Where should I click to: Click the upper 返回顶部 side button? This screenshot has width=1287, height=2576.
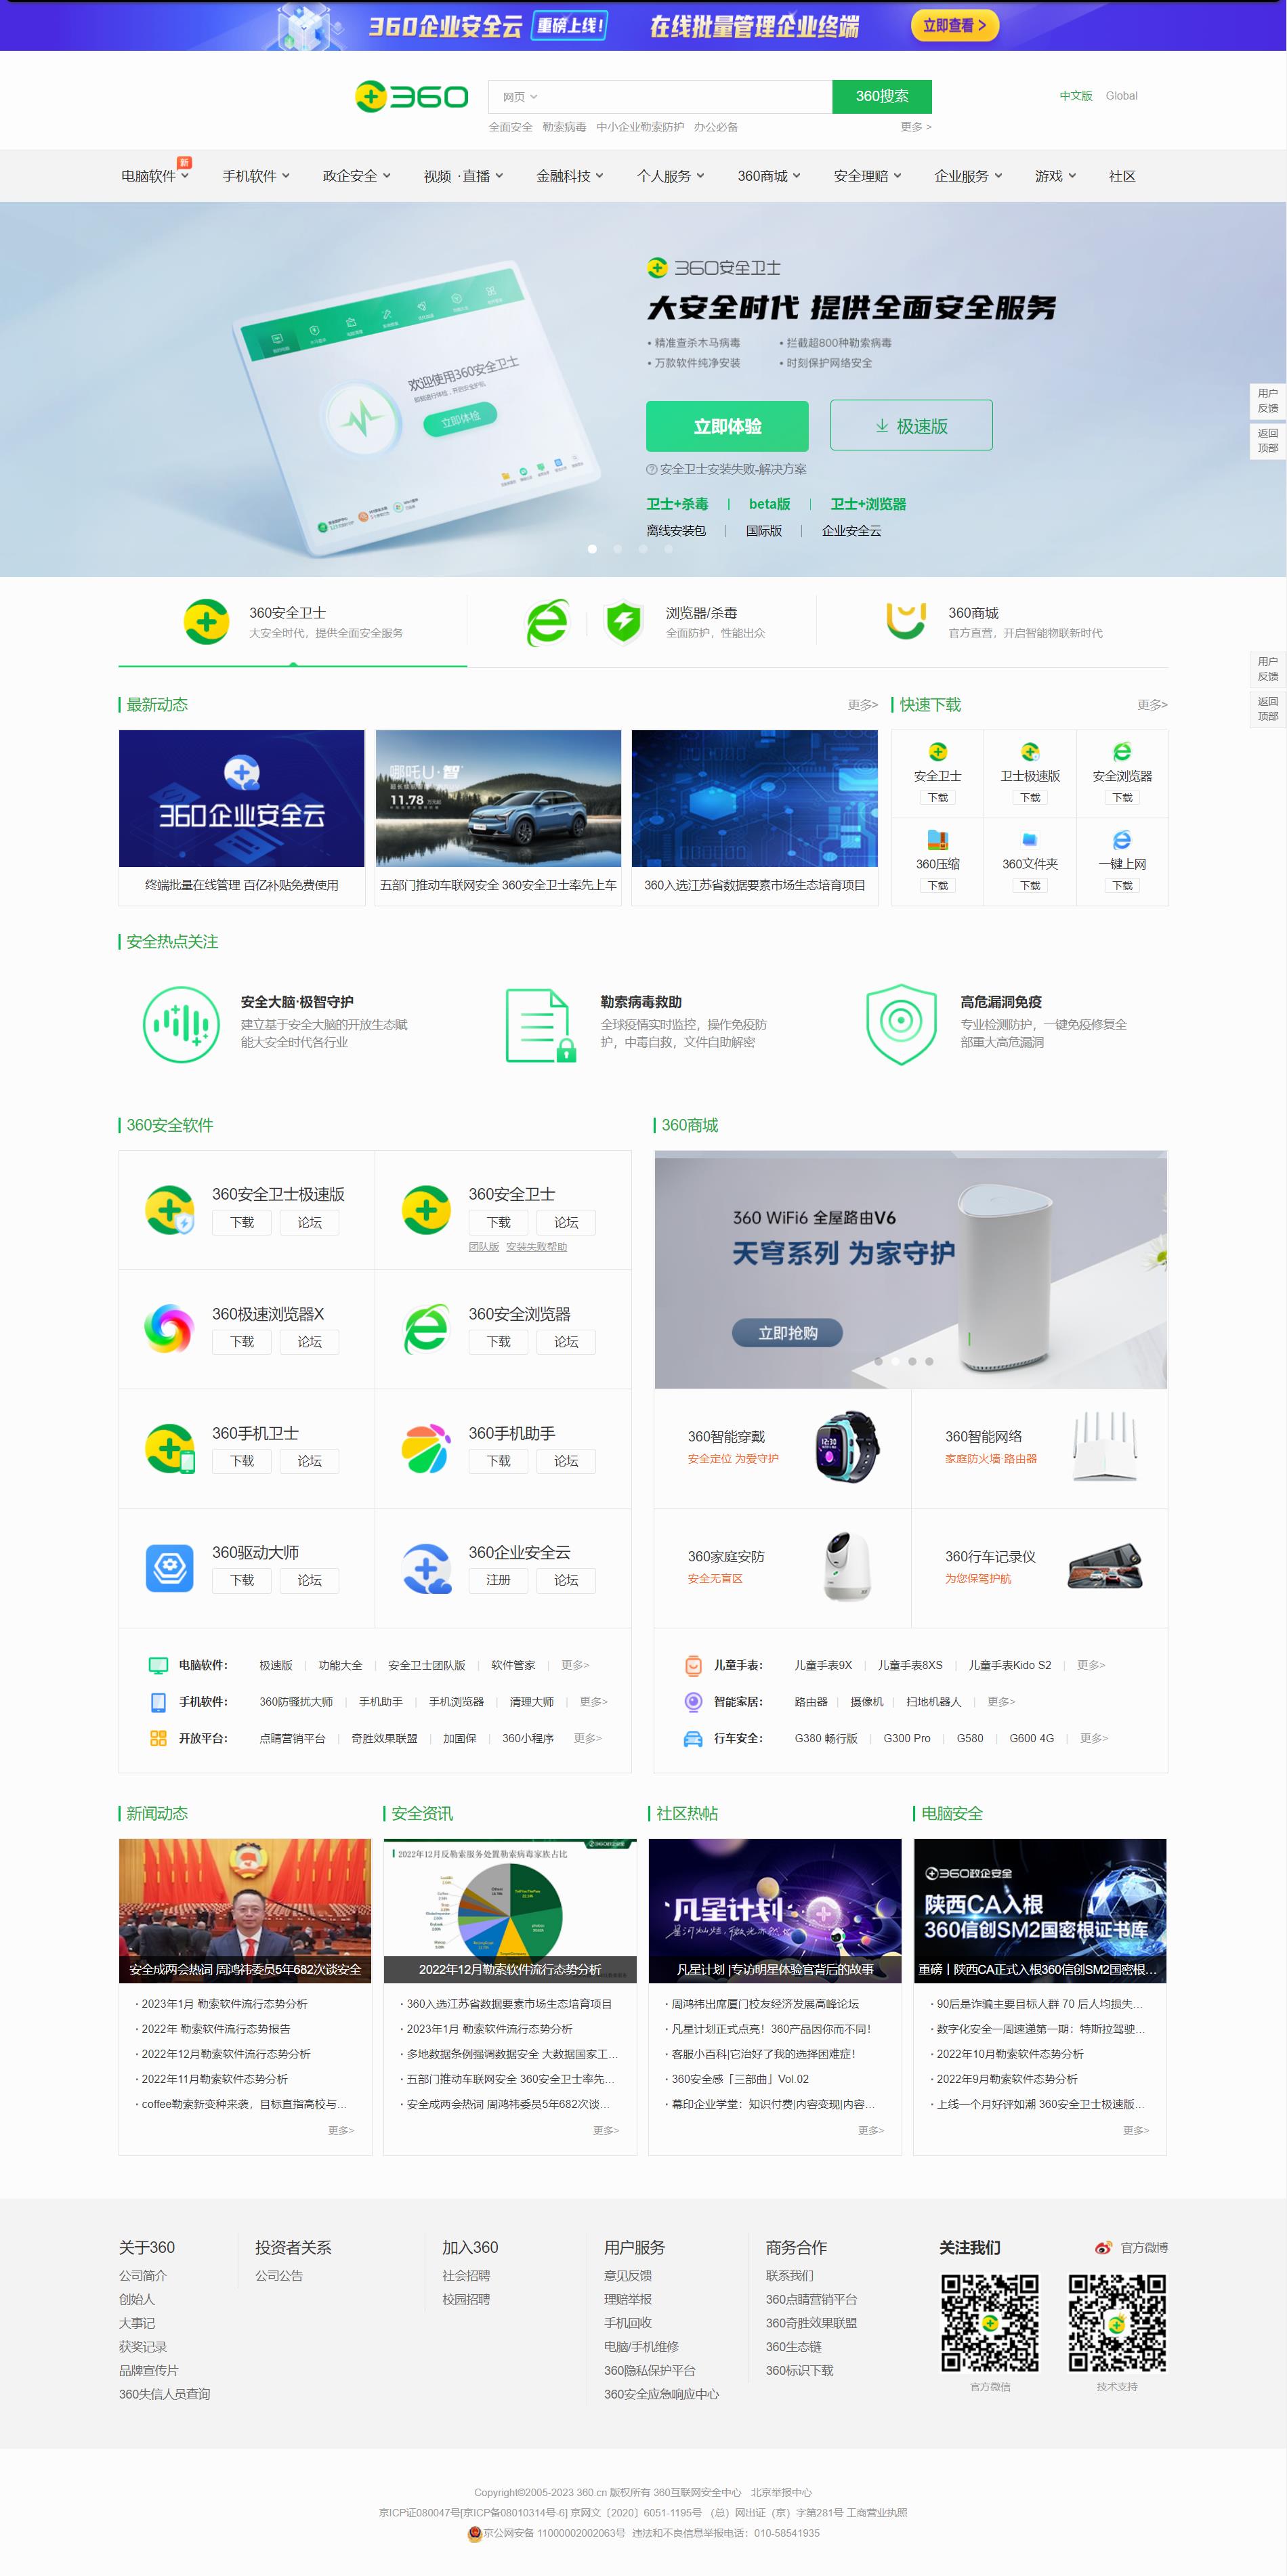(x=1267, y=441)
